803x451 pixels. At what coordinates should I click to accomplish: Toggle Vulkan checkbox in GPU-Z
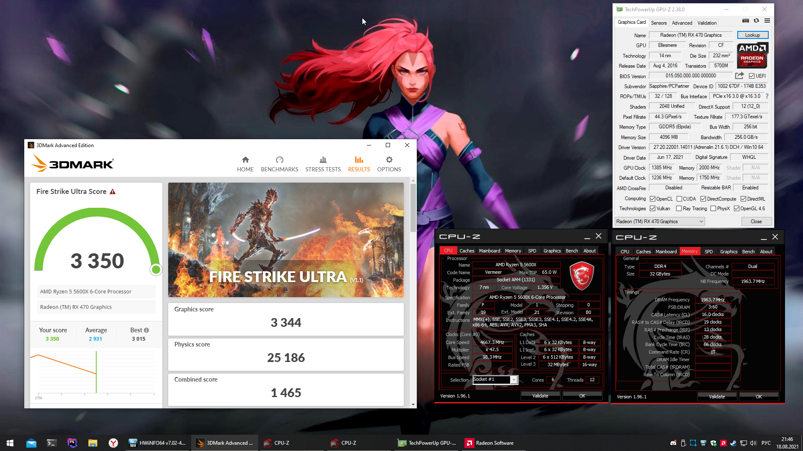pyautogui.click(x=653, y=209)
